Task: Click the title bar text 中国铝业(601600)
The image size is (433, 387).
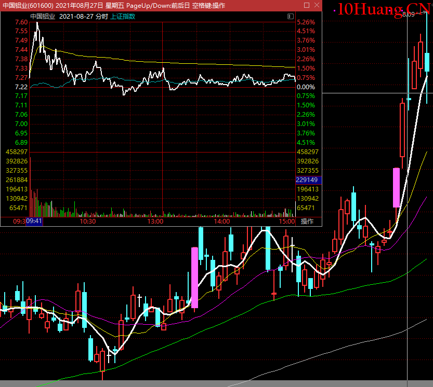Action: pyautogui.click(x=28, y=6)
